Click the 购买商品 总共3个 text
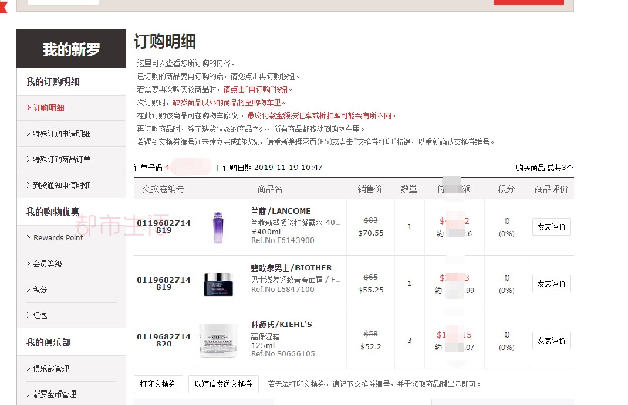Screen dimensions: 628x405 545,168
